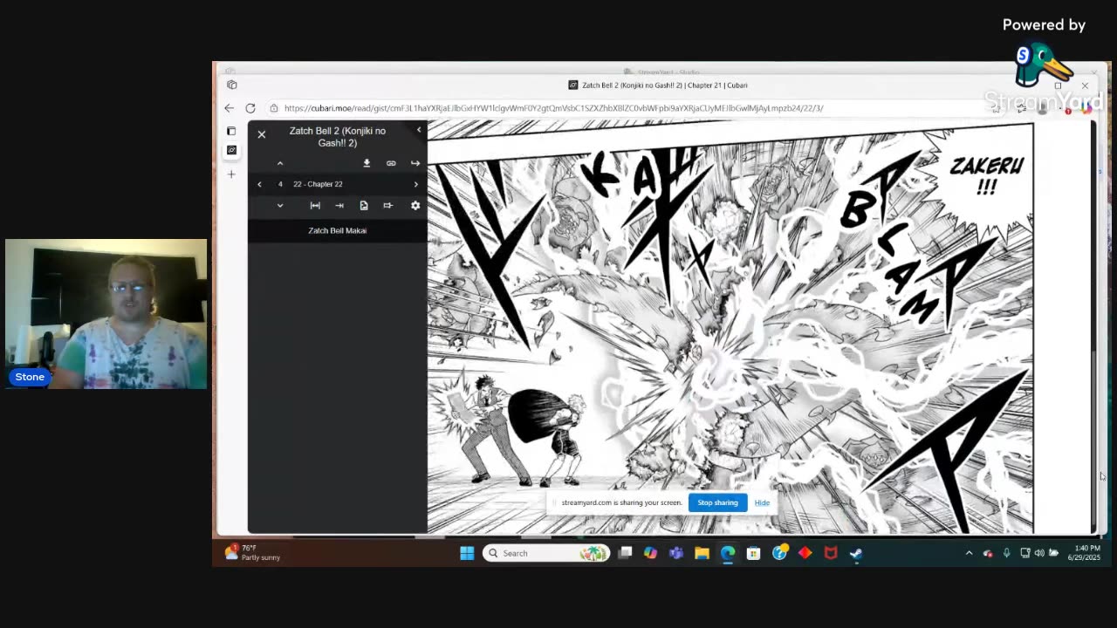This screenshot has width=1117, height=628.
Task: Select the 'Zatch Bell 2 | Chapter 21 | Cubari' tab title
Action: coord(664,85)
